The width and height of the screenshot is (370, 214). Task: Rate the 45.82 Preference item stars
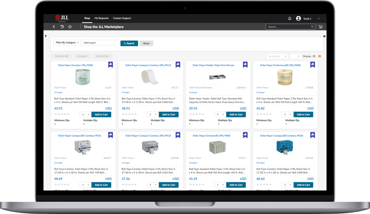click(264, 114)
